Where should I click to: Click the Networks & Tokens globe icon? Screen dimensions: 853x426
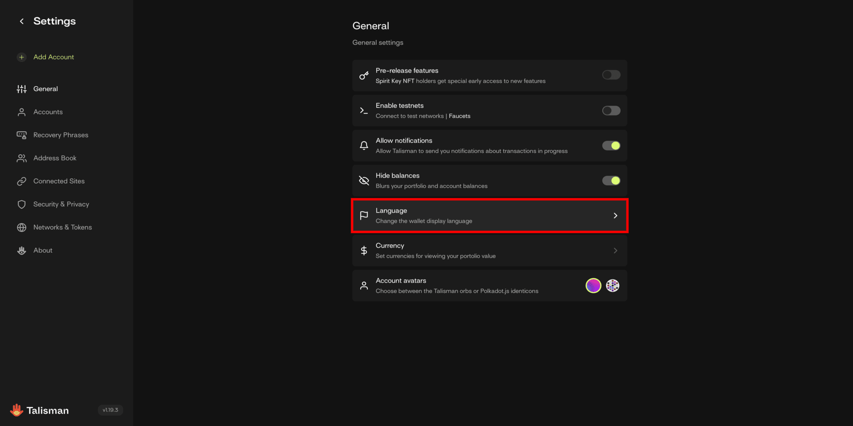point(22,228)
